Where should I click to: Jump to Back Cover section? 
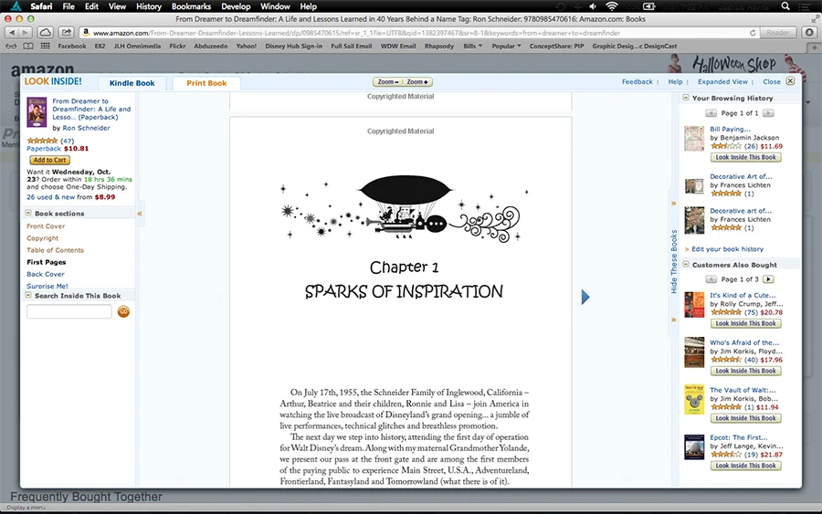point(46,274)
